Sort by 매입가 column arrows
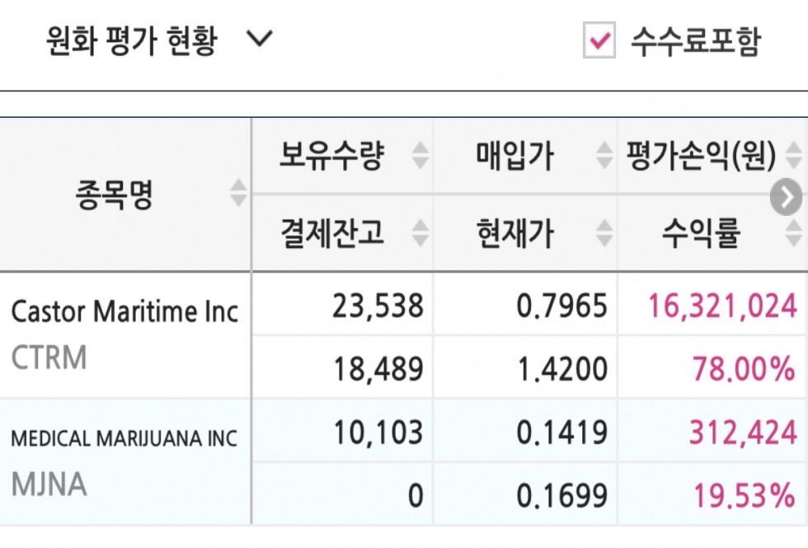808x548 pixels. pos(604,155)
